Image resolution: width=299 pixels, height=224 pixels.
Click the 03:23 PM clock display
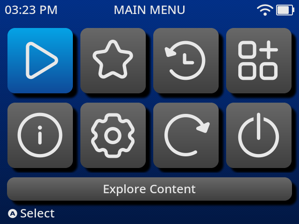click(x=31, y=10)
